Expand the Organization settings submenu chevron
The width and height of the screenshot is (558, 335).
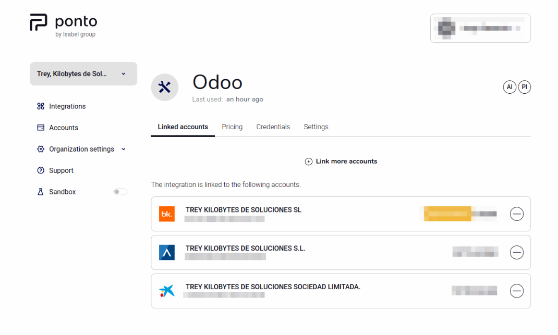click(x=124, y=149)
